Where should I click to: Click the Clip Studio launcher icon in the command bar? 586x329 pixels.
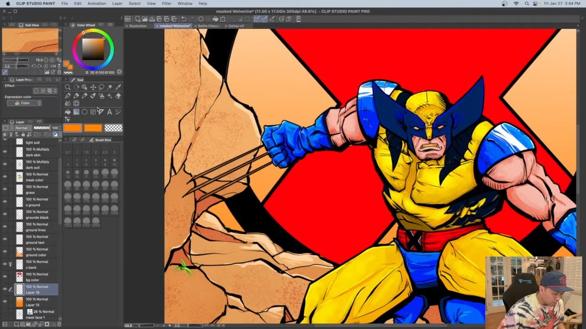(x=127, y=19)
